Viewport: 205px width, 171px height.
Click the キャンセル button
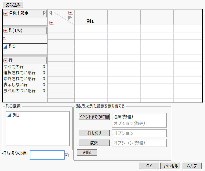(170, 166)
